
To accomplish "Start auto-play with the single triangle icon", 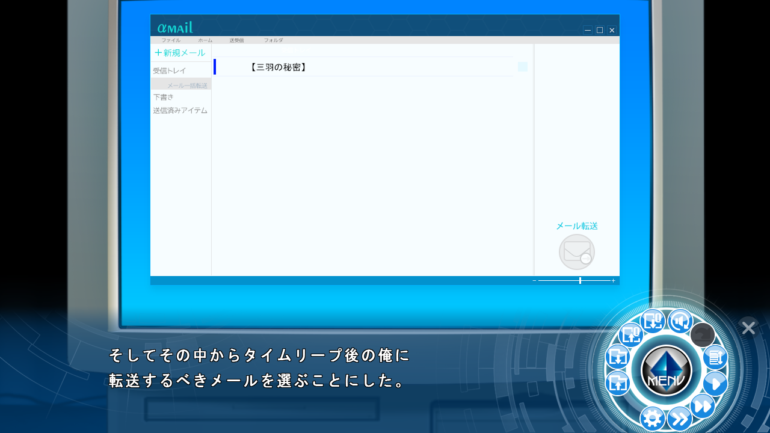I will [715, 383].
